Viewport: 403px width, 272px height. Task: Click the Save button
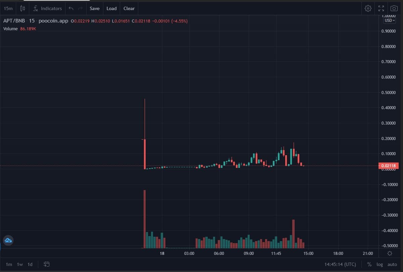click(94, 8)
